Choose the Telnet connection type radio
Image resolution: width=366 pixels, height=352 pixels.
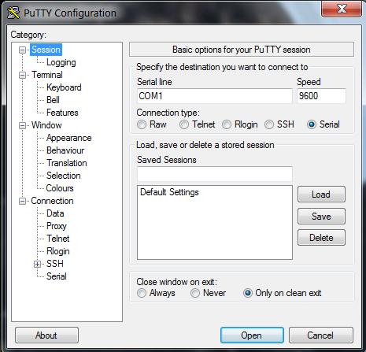pyautogui.click(x=184, y=124)
